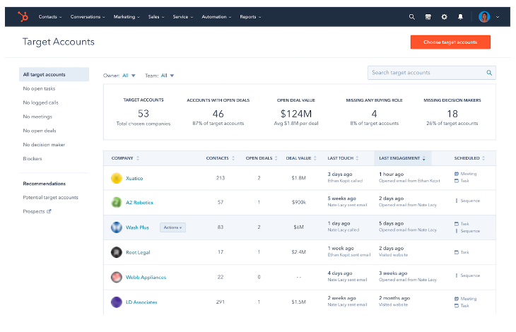Sort by the Open Deals column arrows
Image resolution: width=516 pixels, height=332 pixels.
point(276,158)
